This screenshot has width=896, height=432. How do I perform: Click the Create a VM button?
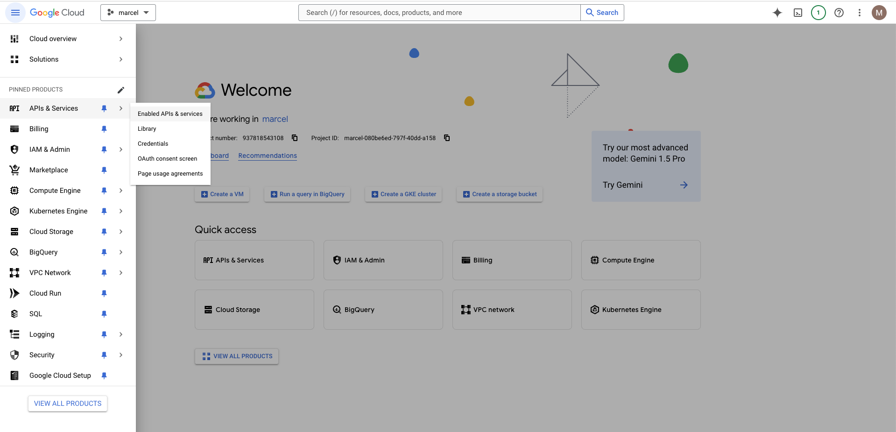(x=222, y=194)
